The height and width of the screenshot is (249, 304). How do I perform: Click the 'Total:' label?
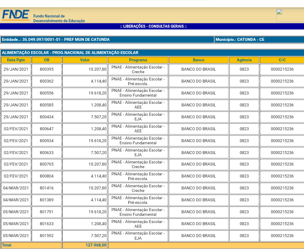click(x=7, y=245)
